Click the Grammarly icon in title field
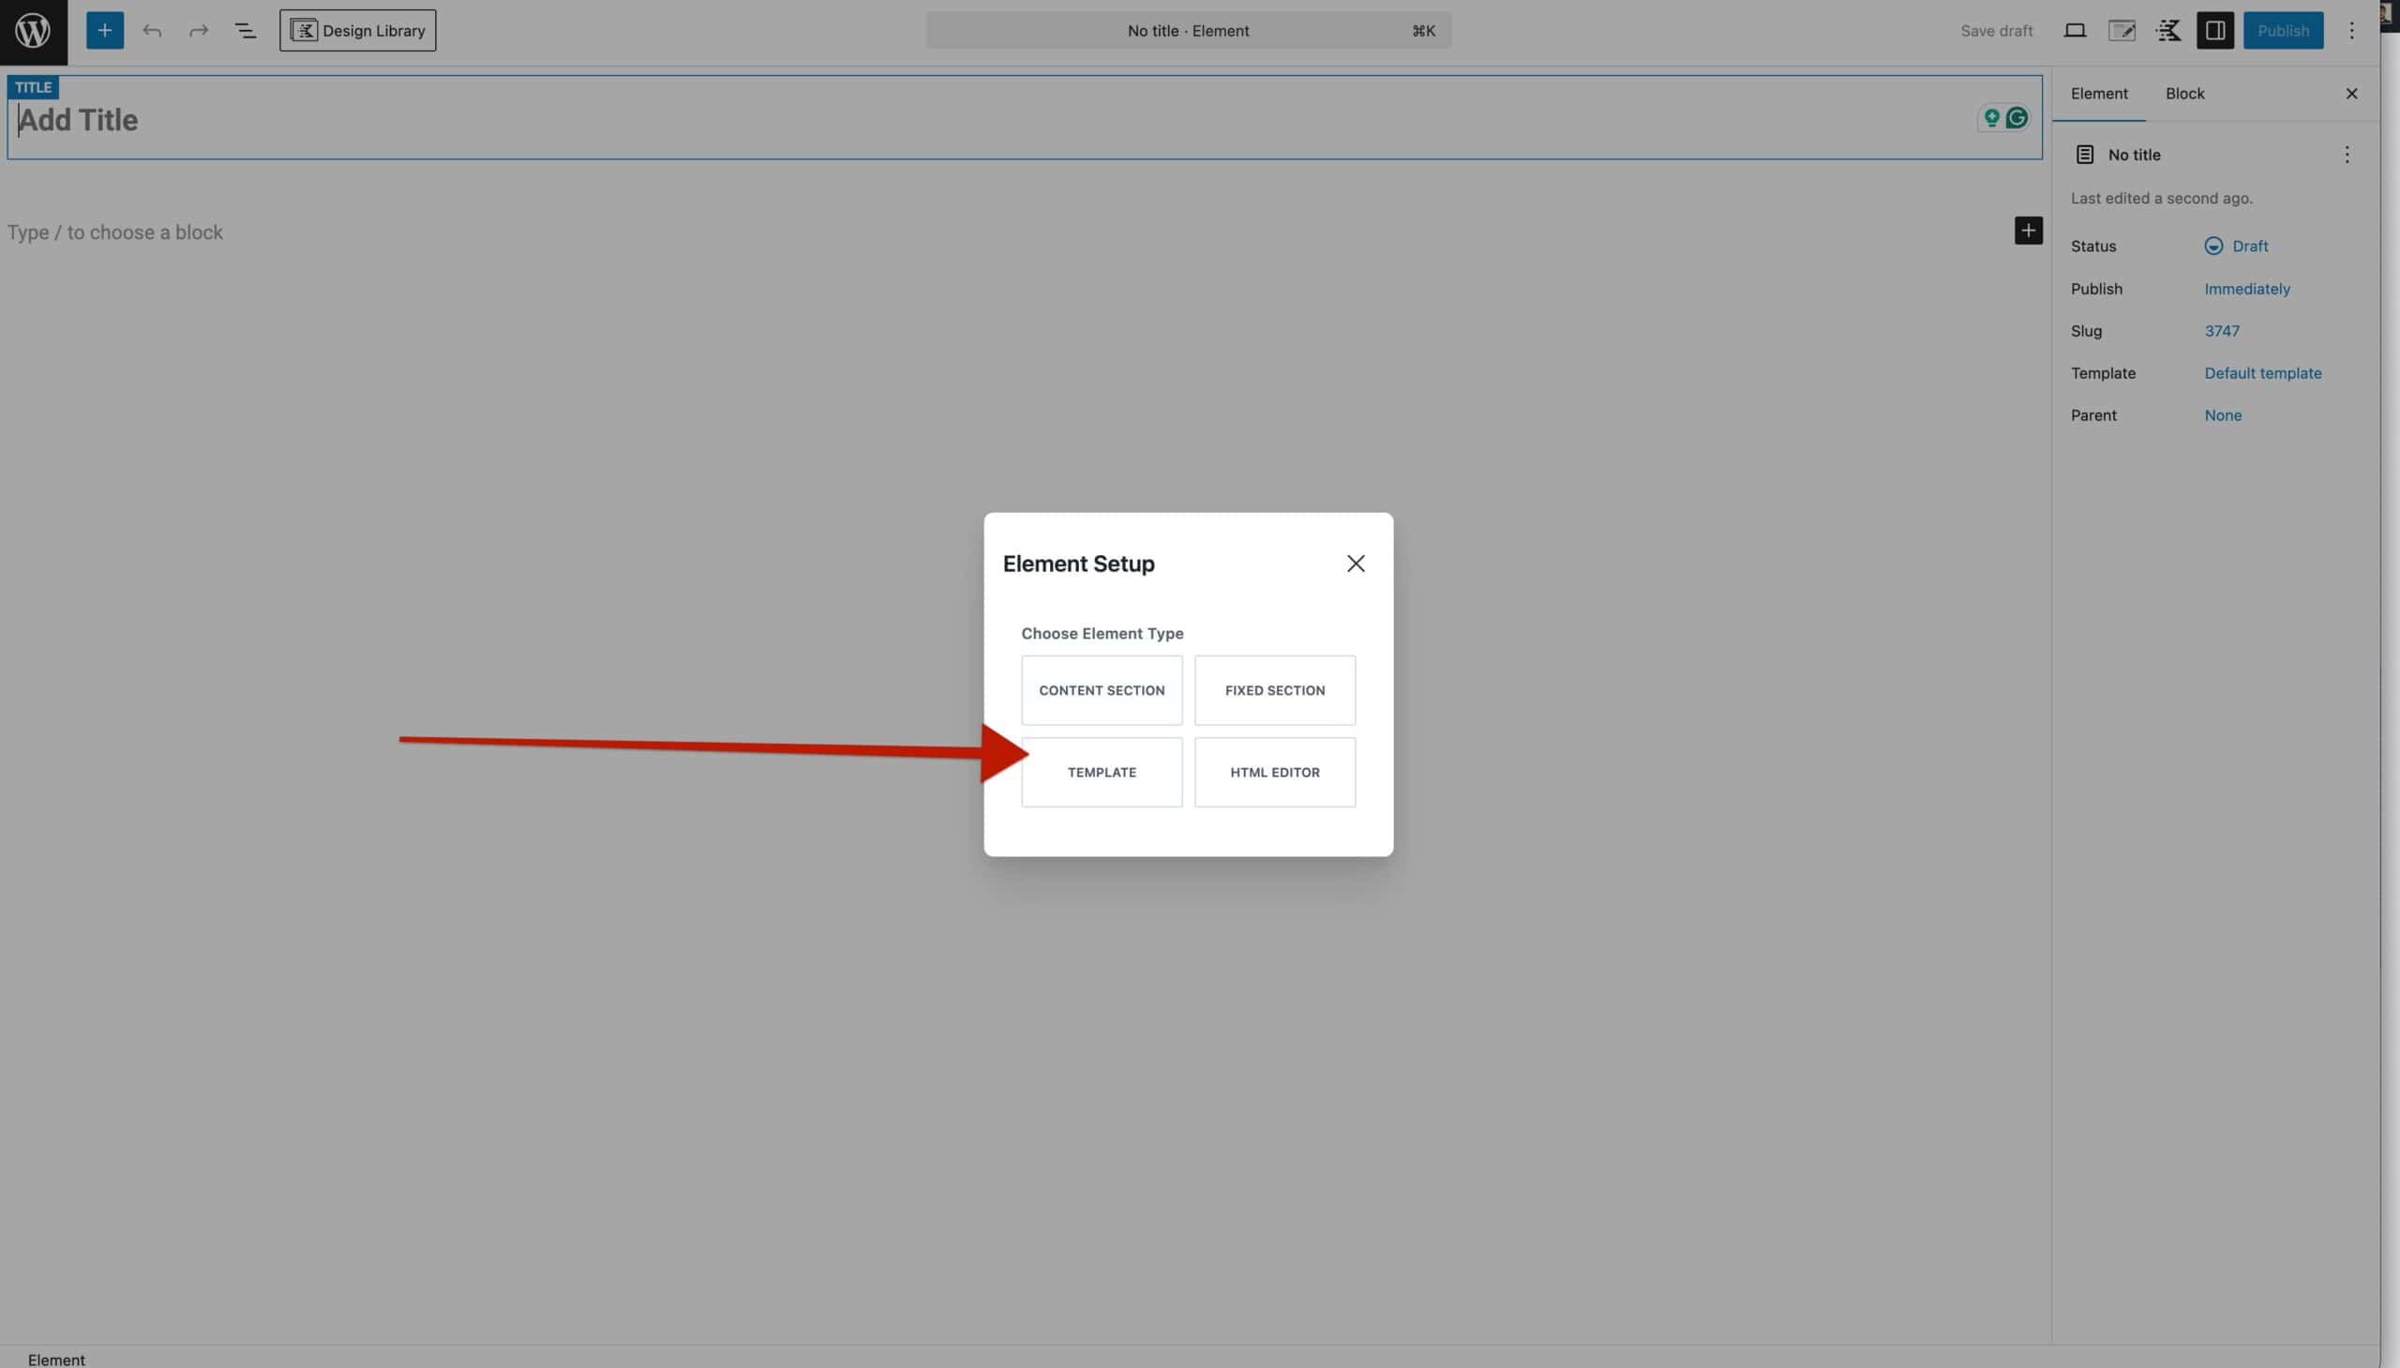The height and width of the screenshot is (1368, 2400). [2016, 118]
